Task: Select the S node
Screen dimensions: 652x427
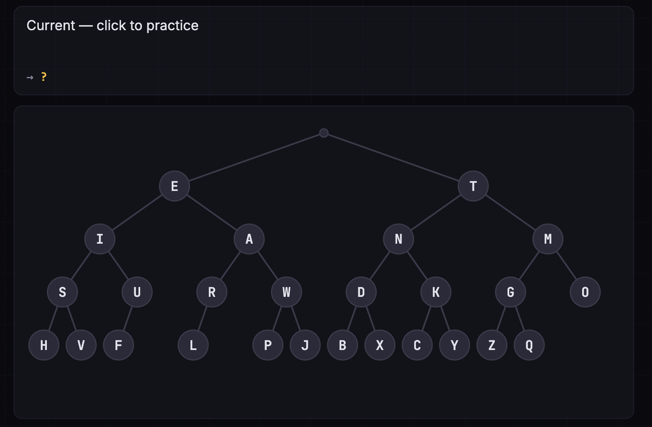Action: point(63,292)
